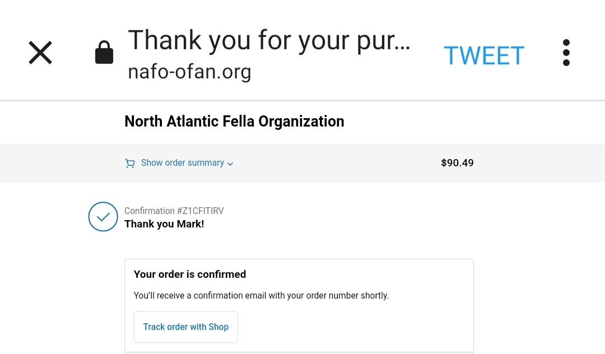Select the nafo-ofan.org address text
Screen dimensions: 605x354
pos(189,72)
